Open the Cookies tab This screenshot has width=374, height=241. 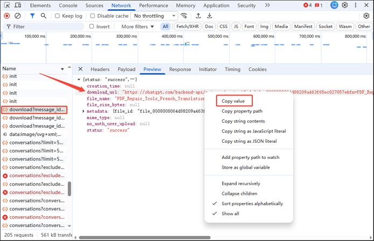click(258, 69)
